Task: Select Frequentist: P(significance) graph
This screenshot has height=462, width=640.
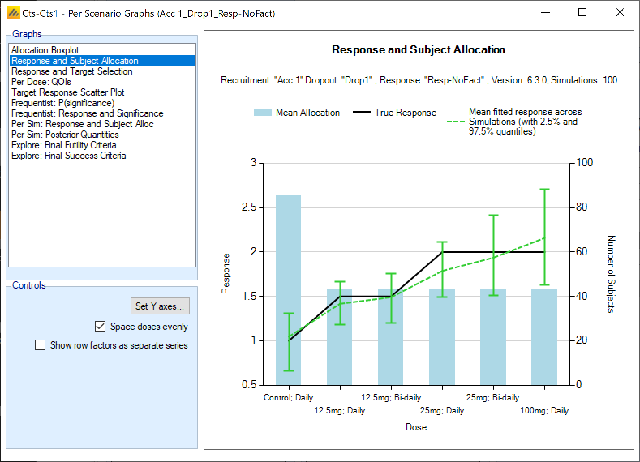Action: click(x=63, y=103)
